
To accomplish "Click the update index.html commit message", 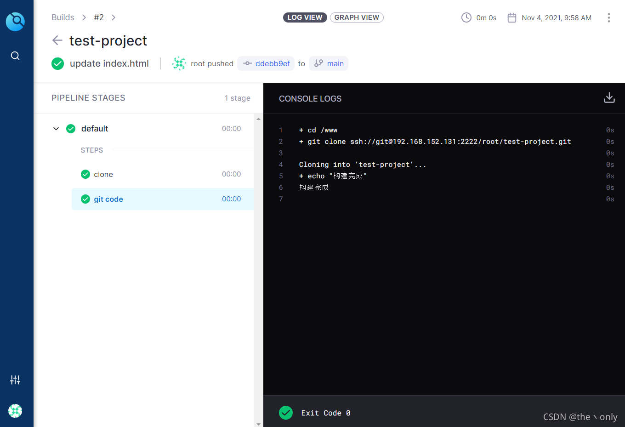I will (109, 63).
